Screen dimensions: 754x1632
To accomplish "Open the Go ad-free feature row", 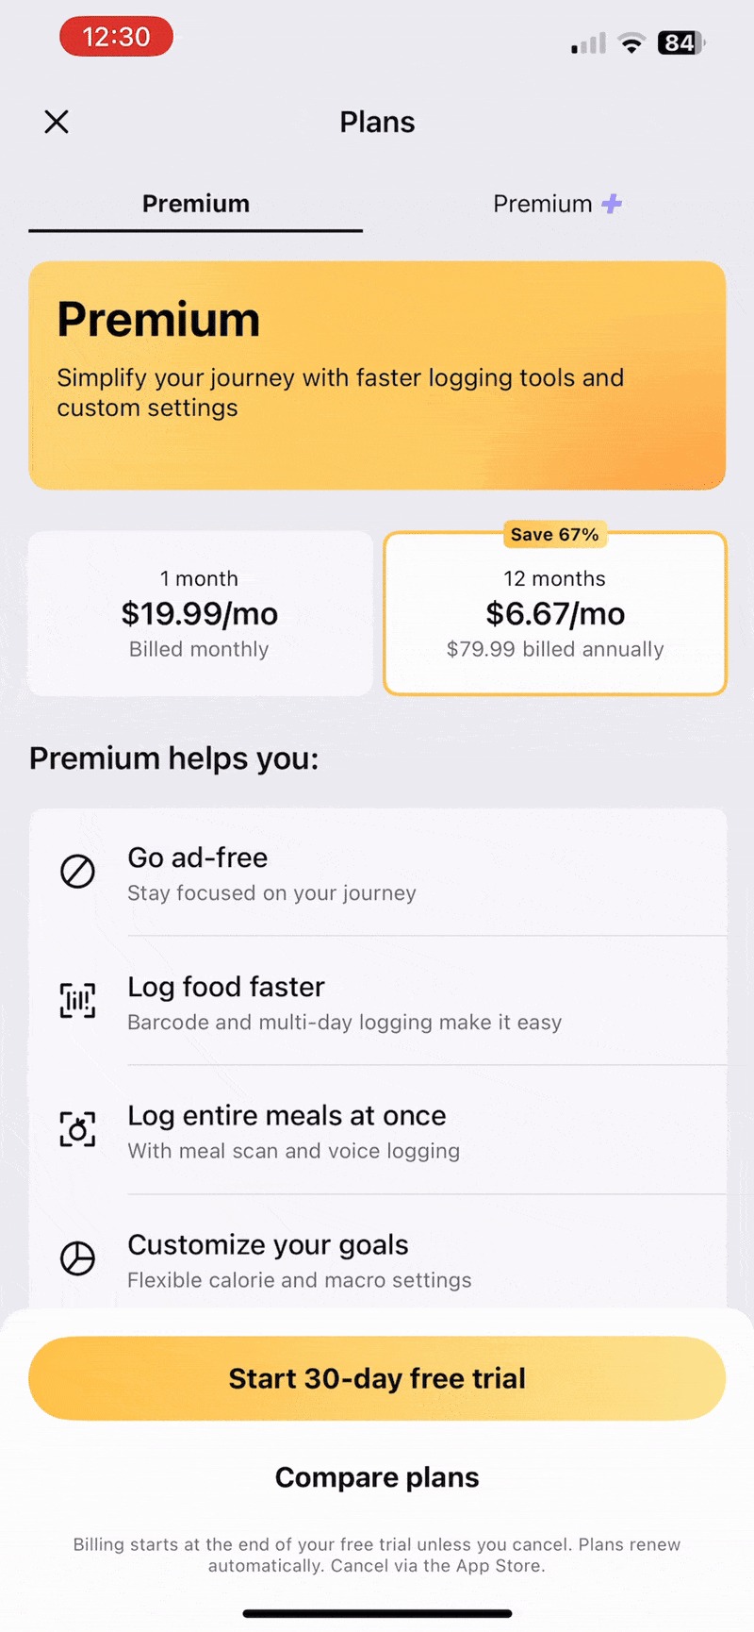I will 377,873.
